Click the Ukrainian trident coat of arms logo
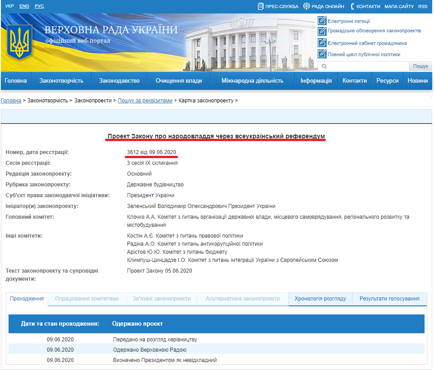Viewport: 434px width, 371px height. [x=19, y=42]
